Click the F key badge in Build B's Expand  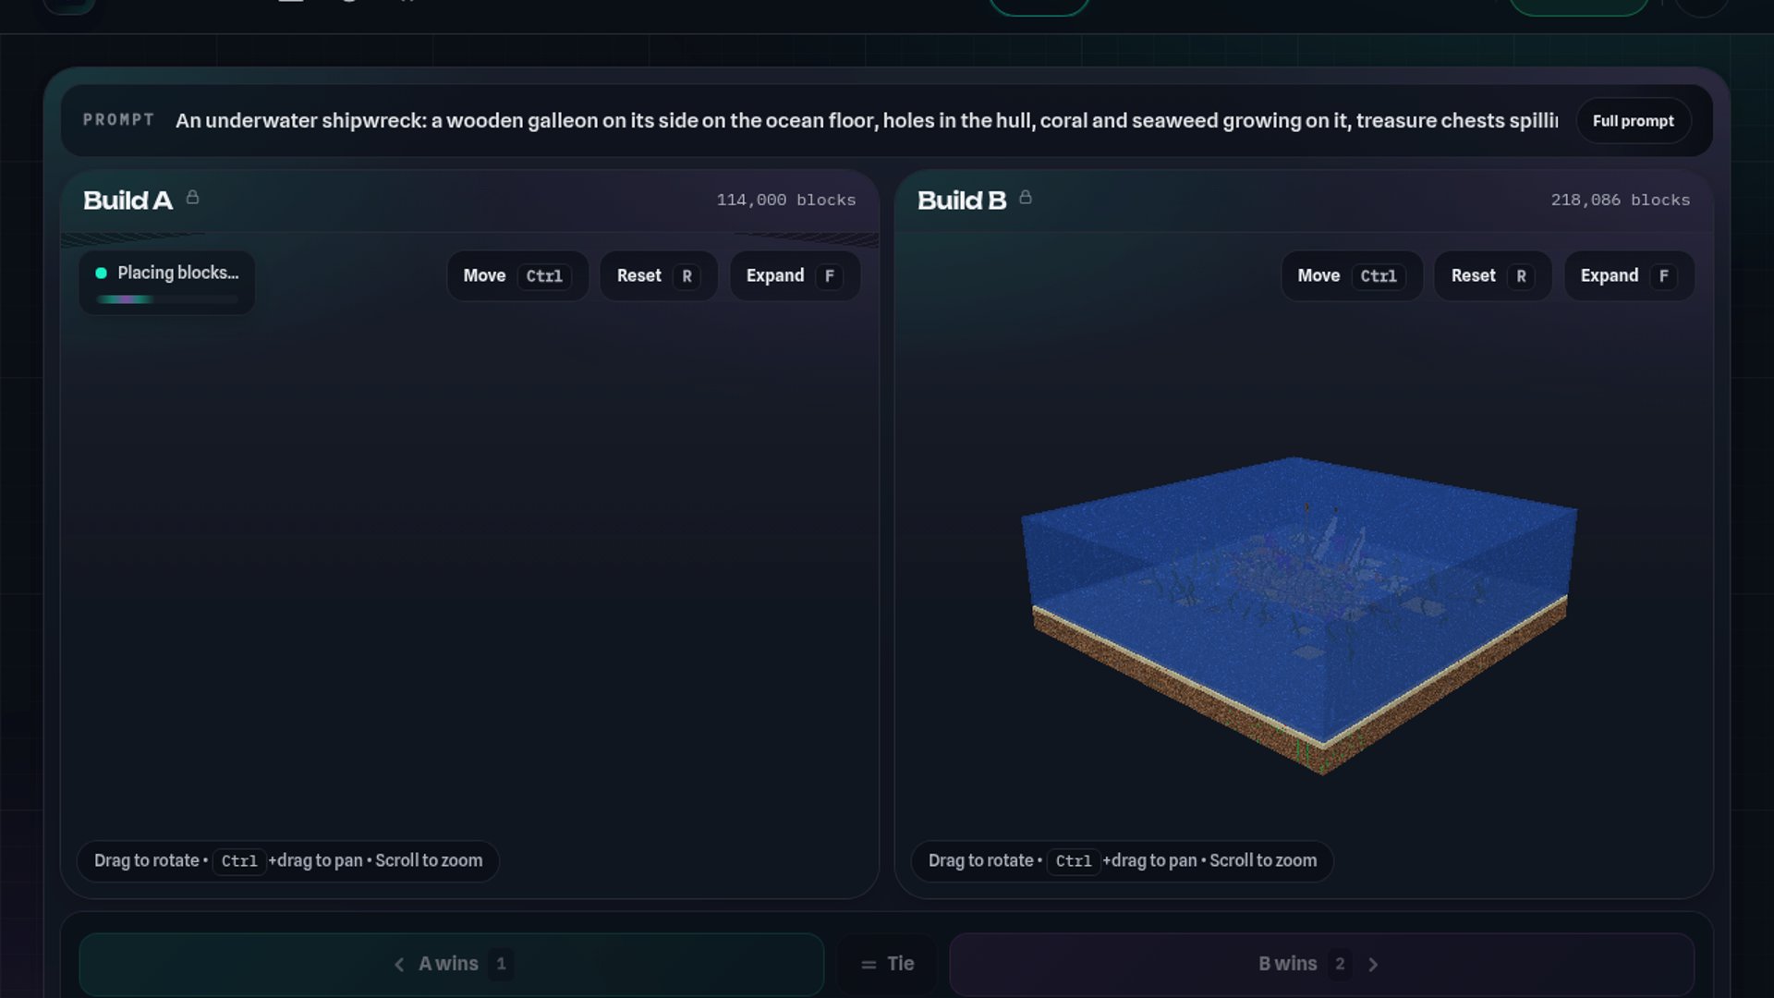pos(1664,276)
